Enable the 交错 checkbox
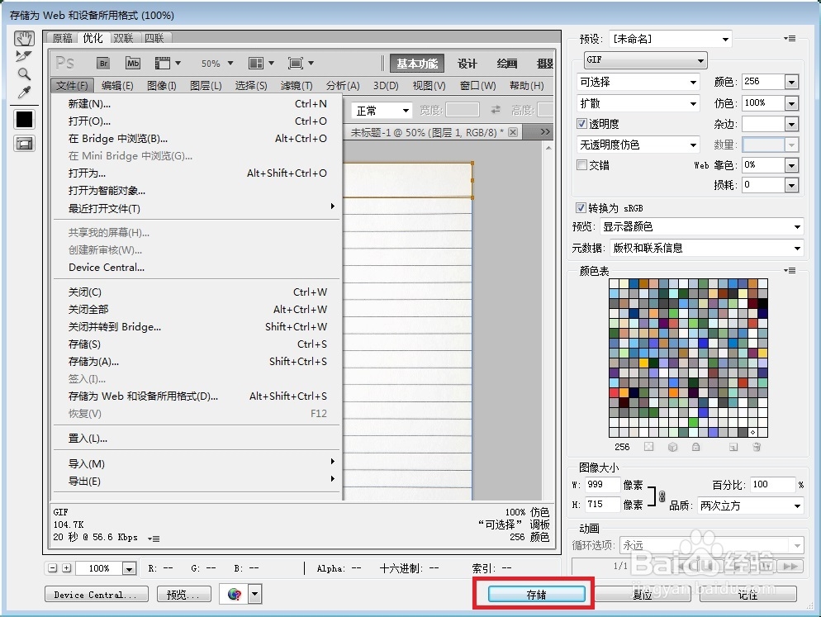Viewport: 821px width, 617px height. 581,165
